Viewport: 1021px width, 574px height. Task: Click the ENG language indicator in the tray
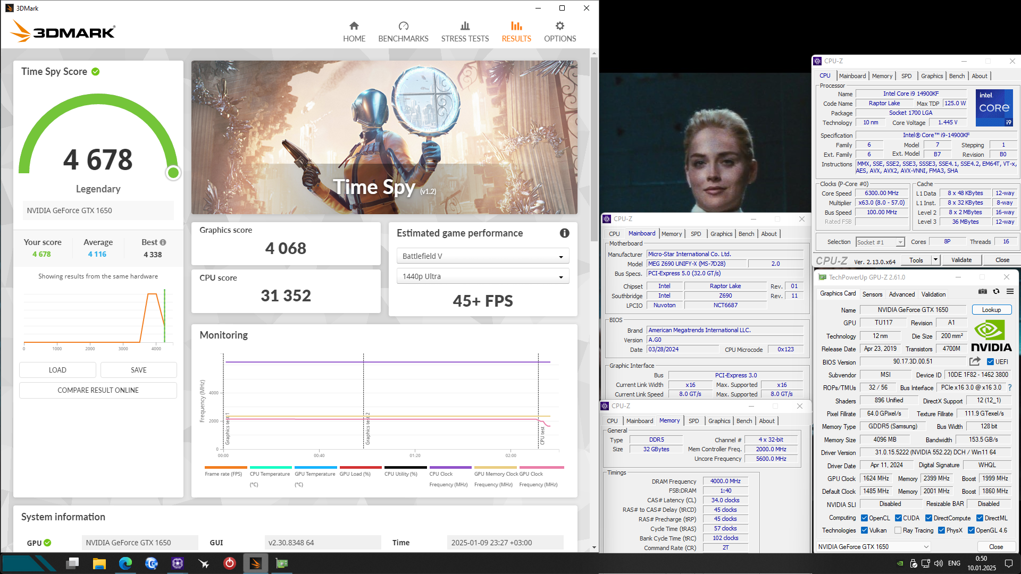coord(954,563)
